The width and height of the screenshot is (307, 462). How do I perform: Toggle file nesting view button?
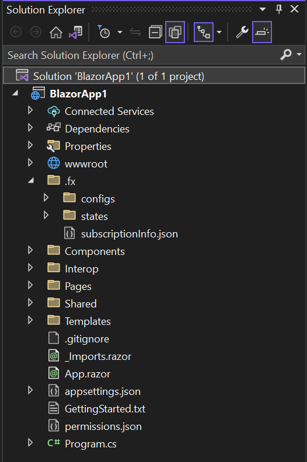(x=204, y=32)
